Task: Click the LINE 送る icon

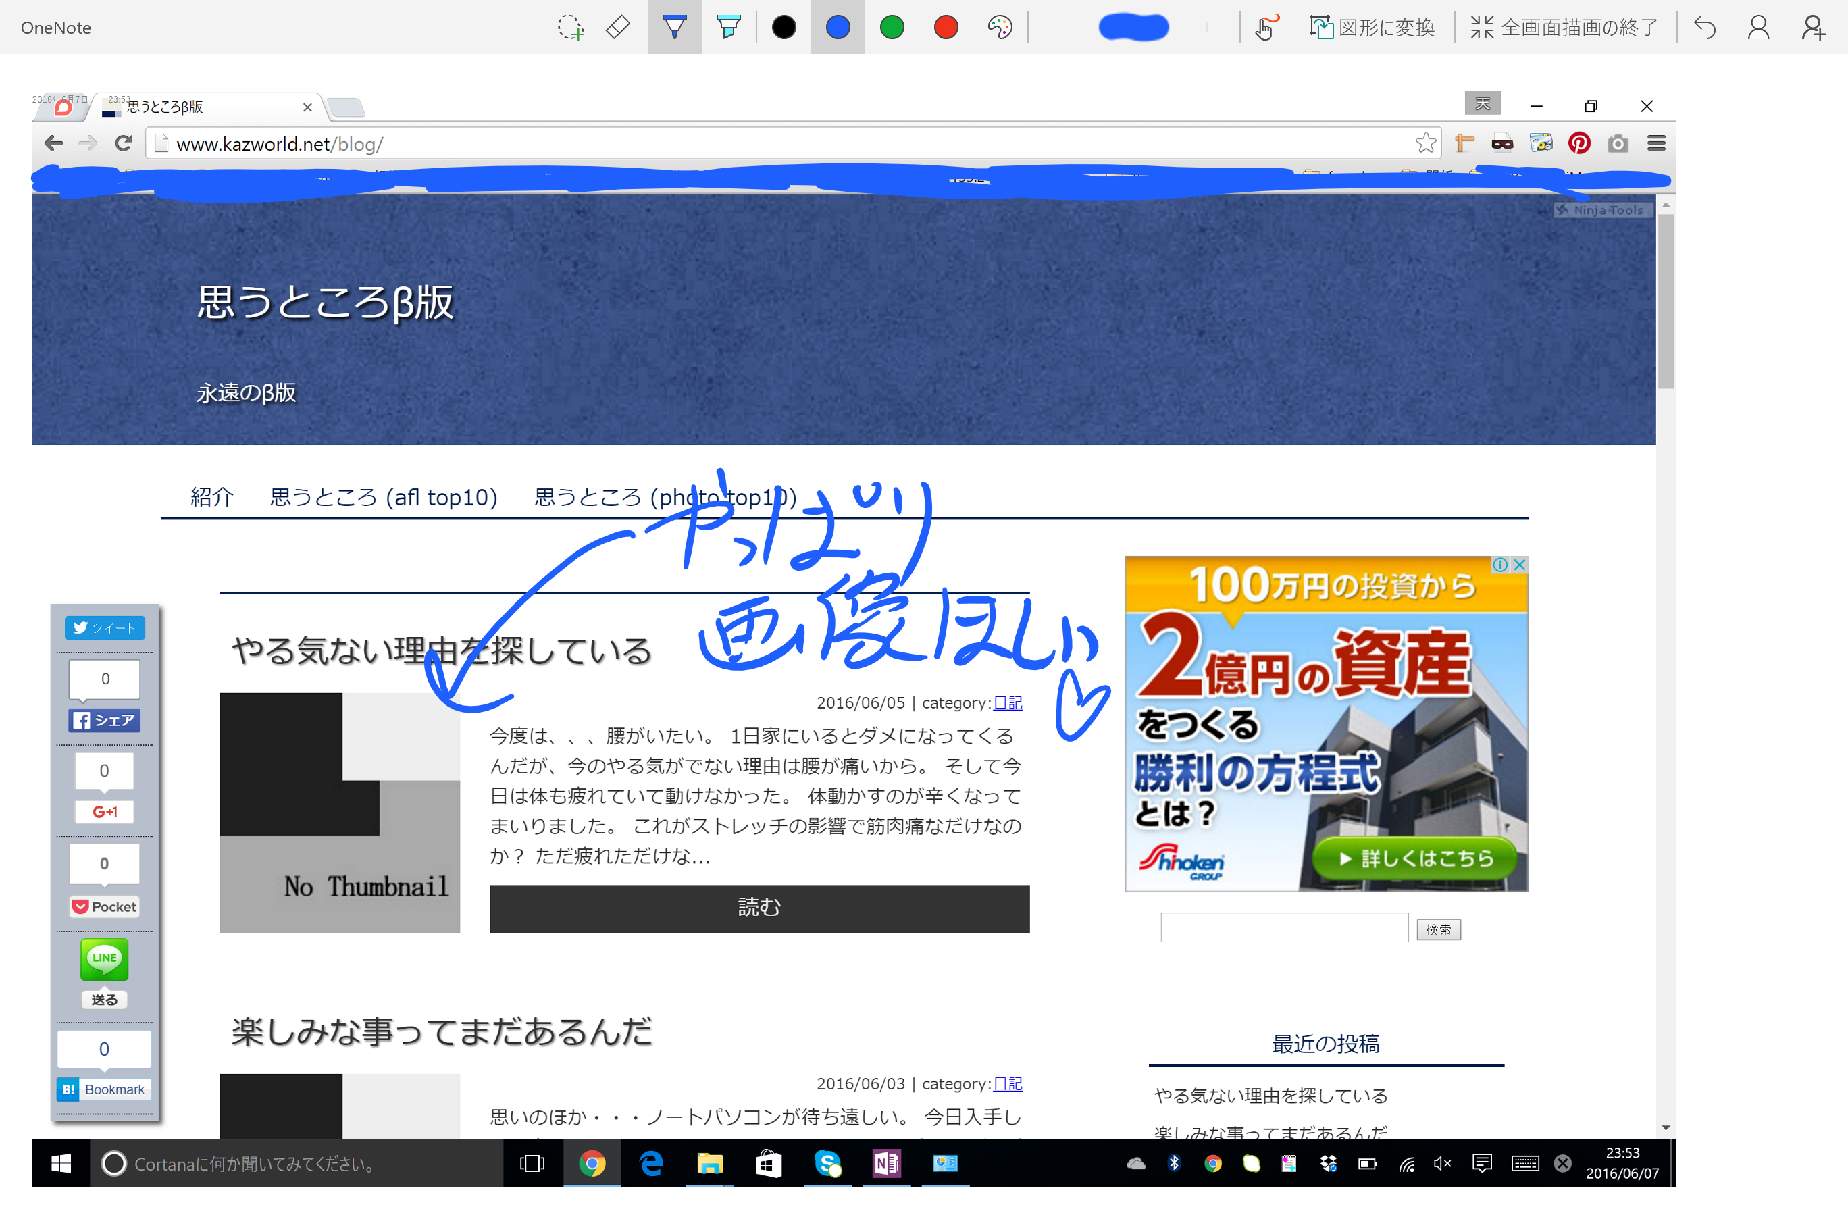Action: [105, 960]
